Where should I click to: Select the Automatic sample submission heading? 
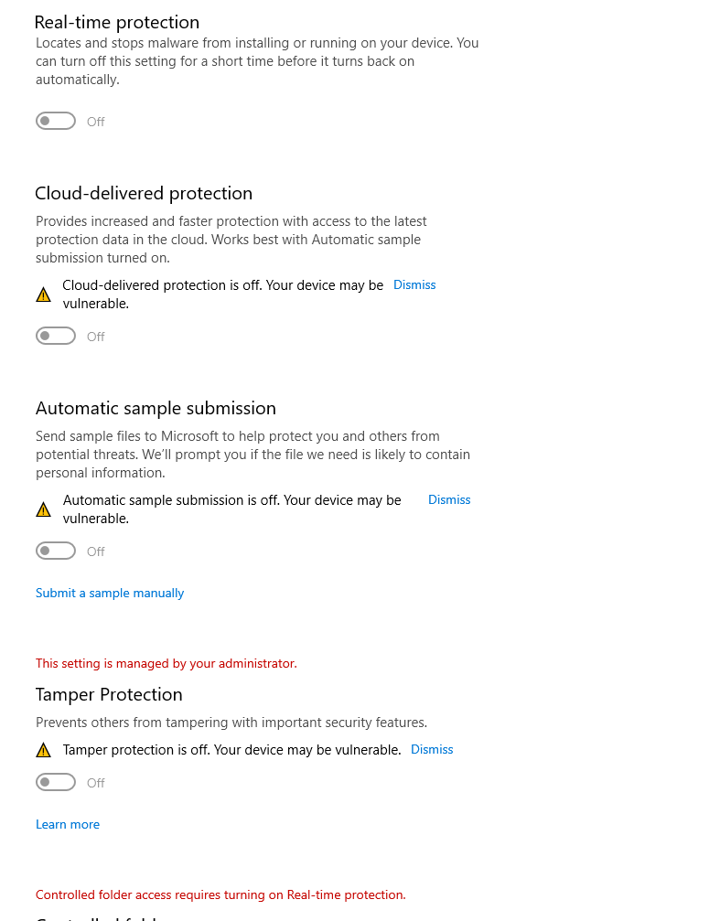pyautogui.click(x=156, y=408)
